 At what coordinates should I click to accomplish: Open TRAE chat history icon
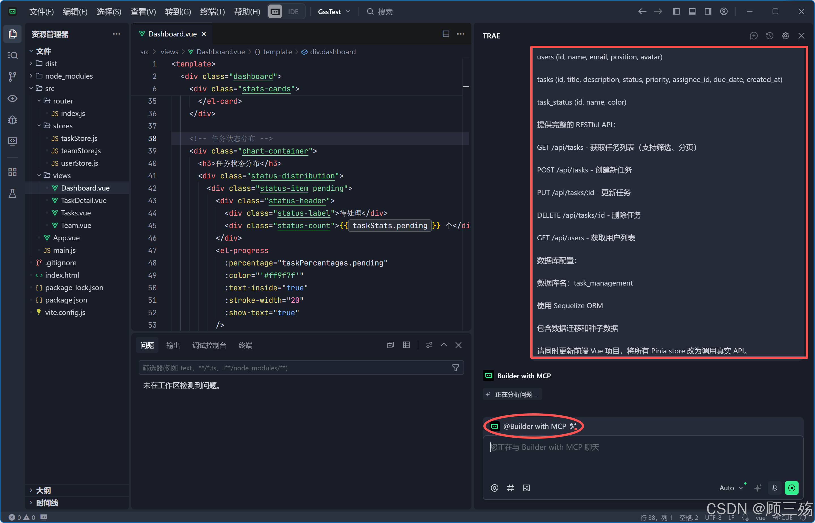[x=769, y=36]
